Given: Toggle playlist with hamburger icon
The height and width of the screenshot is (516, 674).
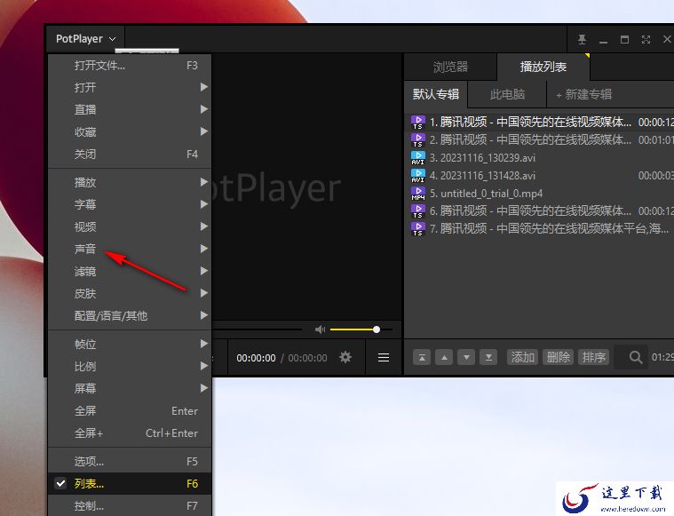Looking at the screenshot, I should (384, 357).
